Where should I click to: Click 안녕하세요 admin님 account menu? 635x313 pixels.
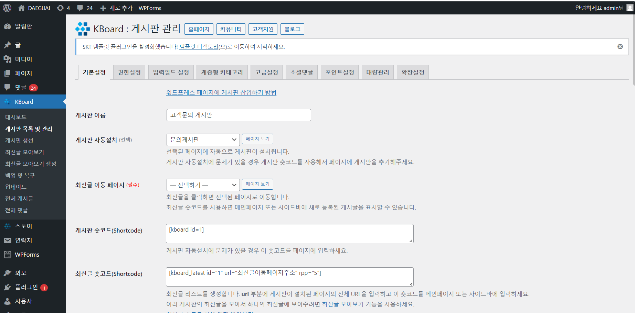click(x=600, y=8)
